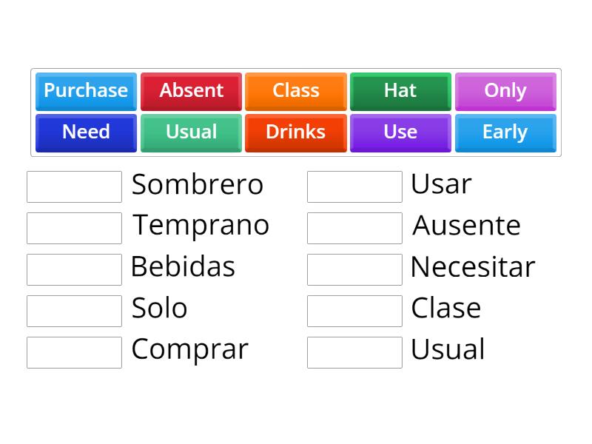Select the answer box next to Temprano
The height and width of the screenshot is (444, 592).
point(74,228)
